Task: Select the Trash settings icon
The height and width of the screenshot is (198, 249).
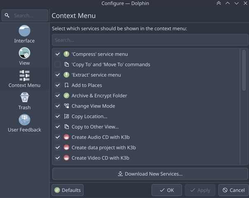Action: [24, 98]
